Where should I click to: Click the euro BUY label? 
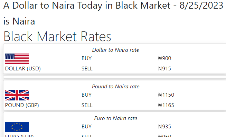coord(86,127)
